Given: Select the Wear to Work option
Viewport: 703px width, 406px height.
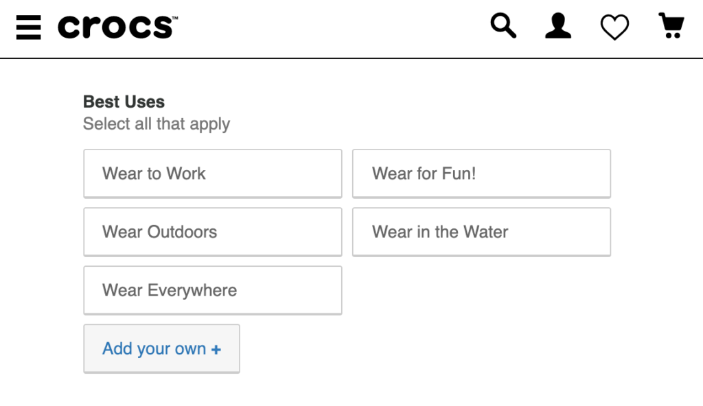Looking at the screenshot, I should pos(213,174).
